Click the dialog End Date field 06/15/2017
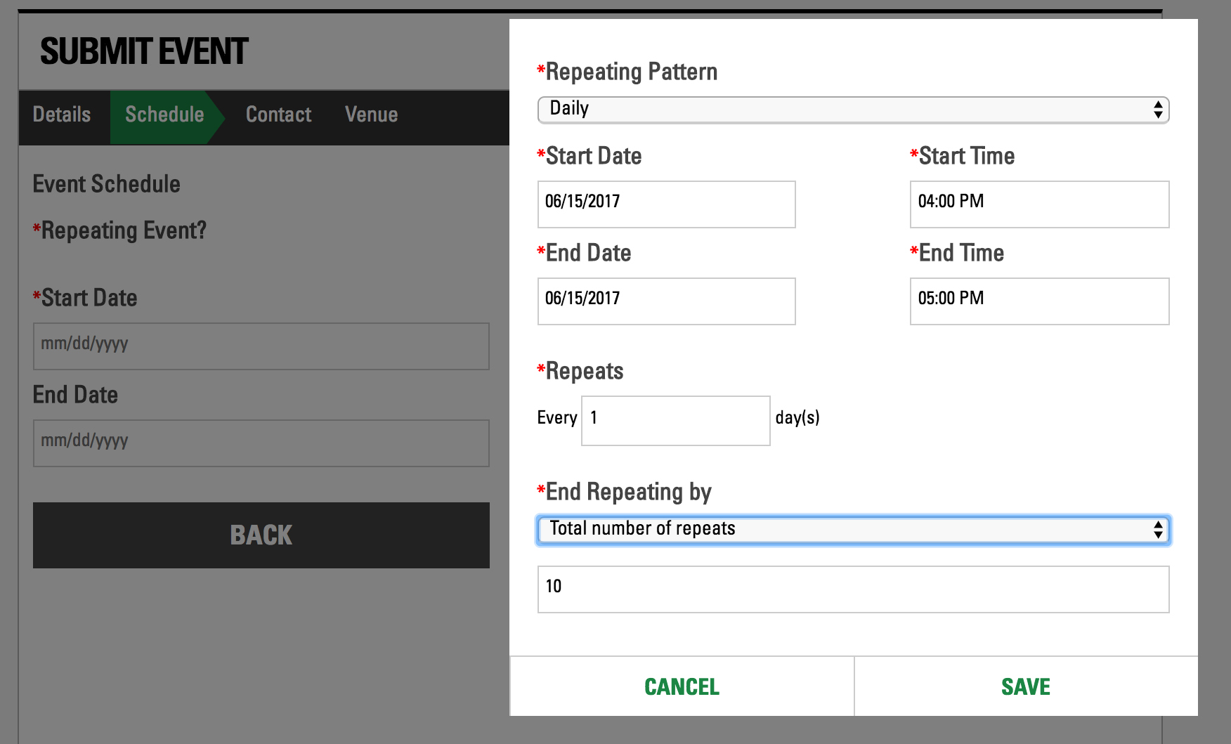Viewport: 1231px width, 744px height. (x=666, y=301)
